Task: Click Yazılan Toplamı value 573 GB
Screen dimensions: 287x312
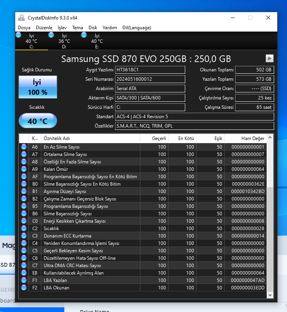Action: [x=255, y=79]
